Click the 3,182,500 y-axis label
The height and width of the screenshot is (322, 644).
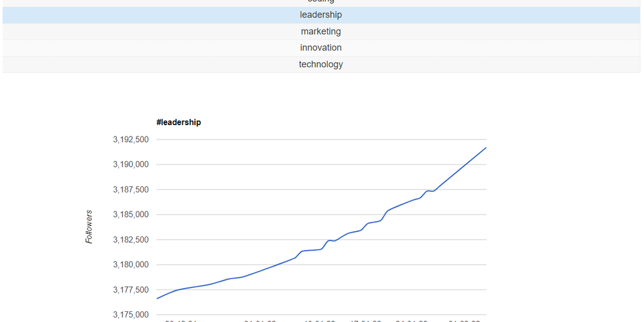point(131,240)
